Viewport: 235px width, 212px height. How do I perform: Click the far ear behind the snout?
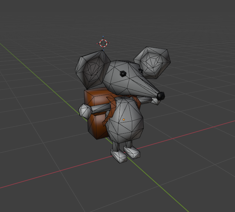(153, 63)
